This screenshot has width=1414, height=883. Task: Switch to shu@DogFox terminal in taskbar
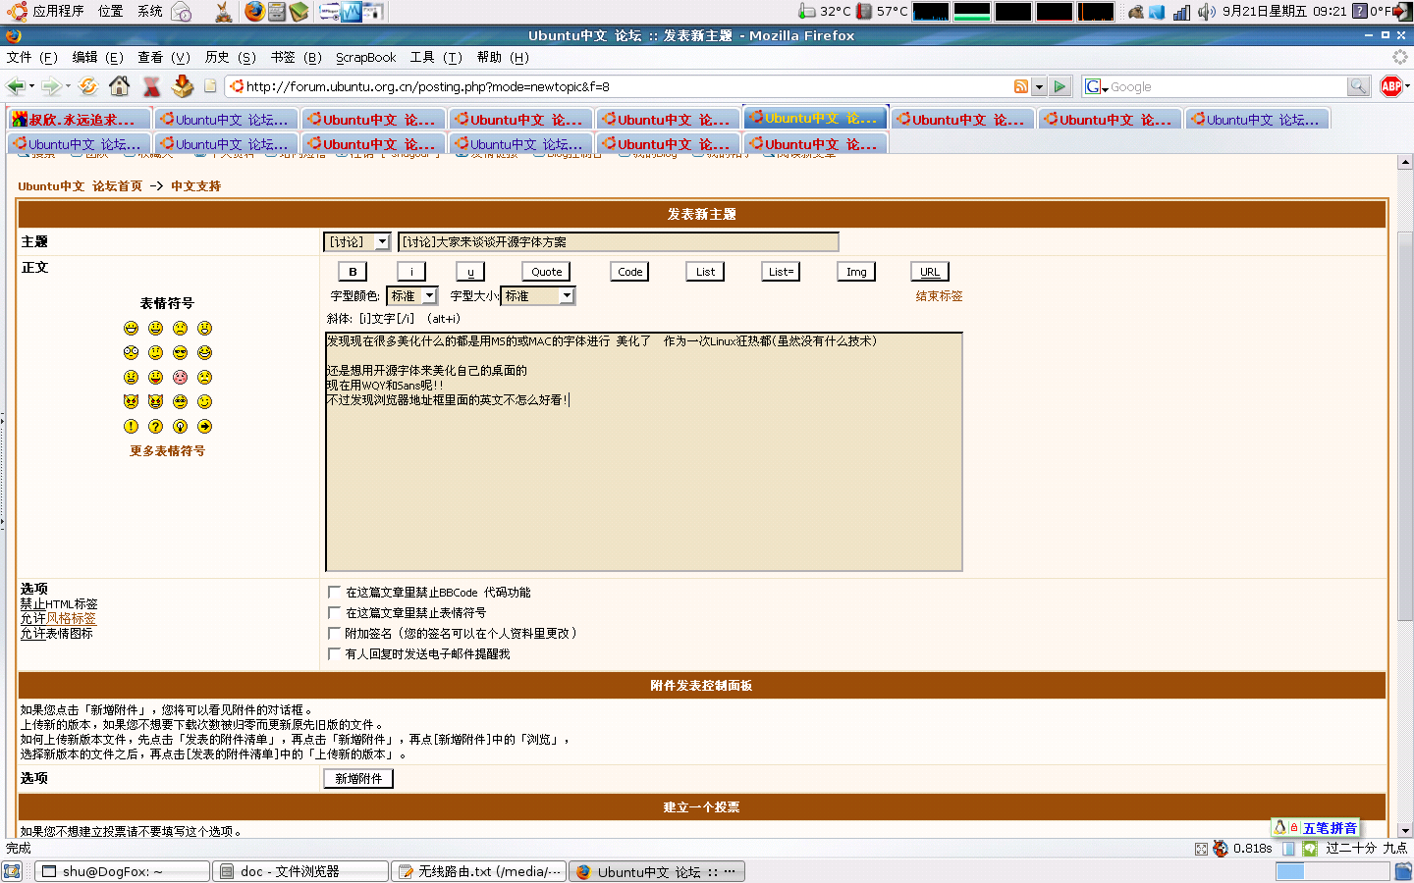123,871
